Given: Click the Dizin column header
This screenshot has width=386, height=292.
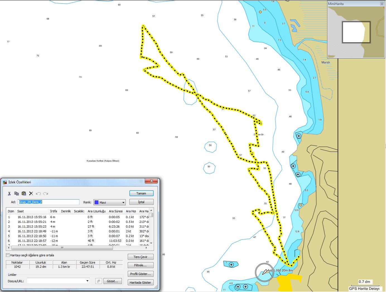Looking at the screenshot, I should click(11, 211).
